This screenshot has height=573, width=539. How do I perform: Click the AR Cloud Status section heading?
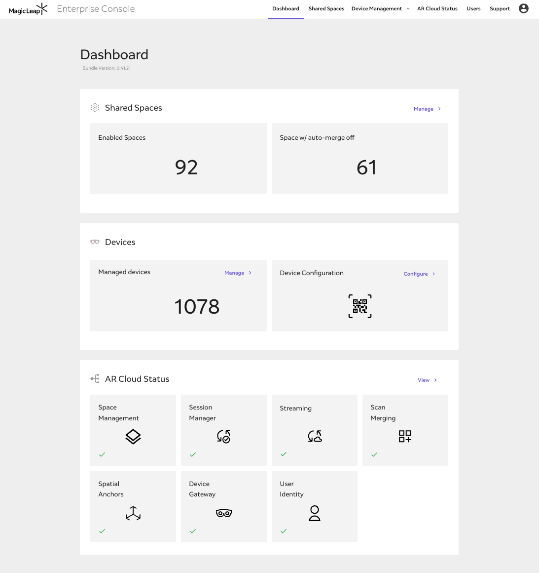(137, 379)
